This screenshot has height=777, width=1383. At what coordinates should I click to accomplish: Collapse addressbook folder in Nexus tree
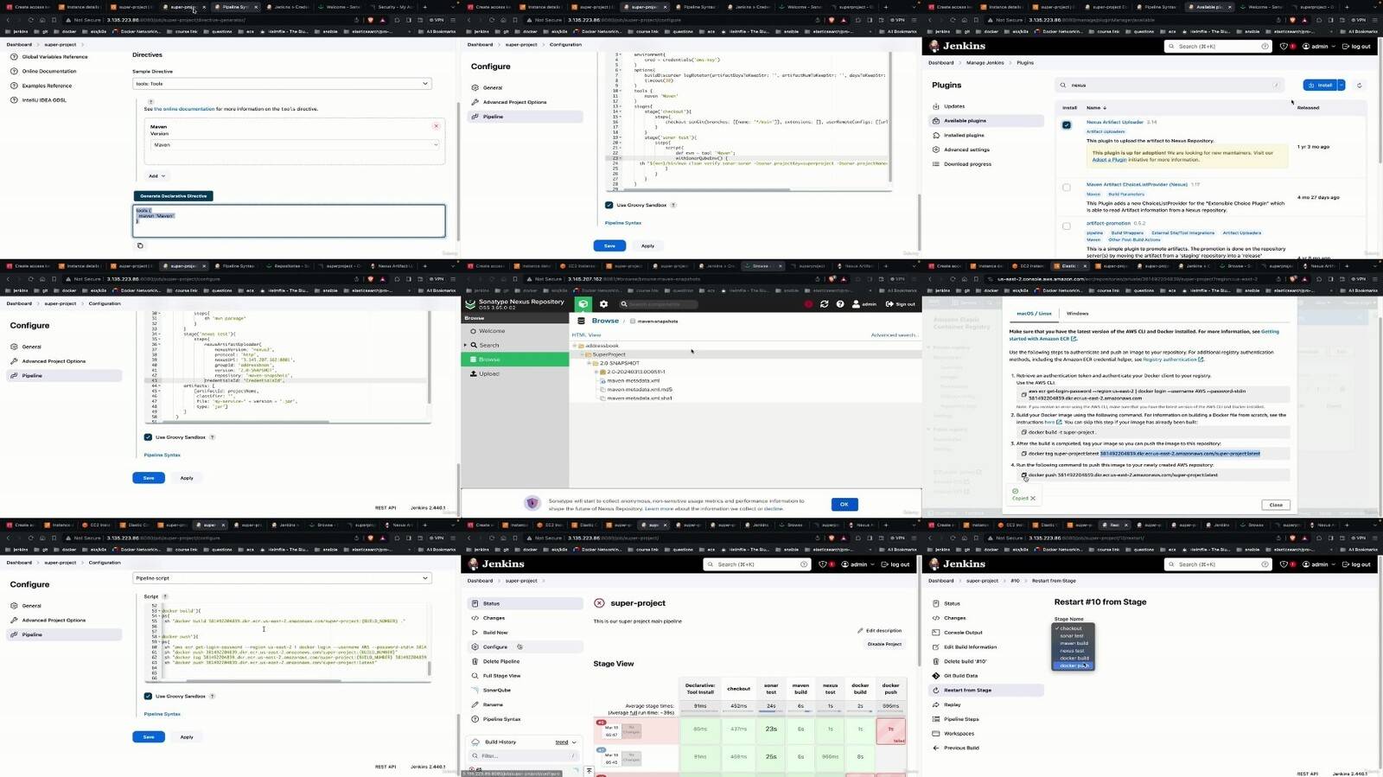click(575, 346)
